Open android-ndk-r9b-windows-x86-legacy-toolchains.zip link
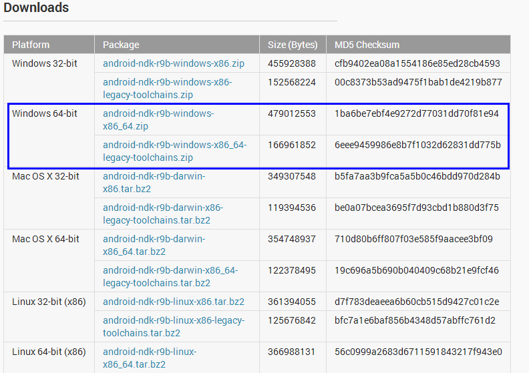 (168, 88)
